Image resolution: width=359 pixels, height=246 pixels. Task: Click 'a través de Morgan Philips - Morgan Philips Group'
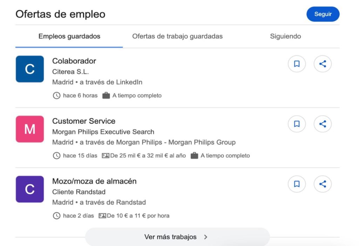(157, 142)
